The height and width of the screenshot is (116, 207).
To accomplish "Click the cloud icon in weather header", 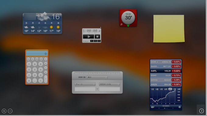I will [43, 16].
